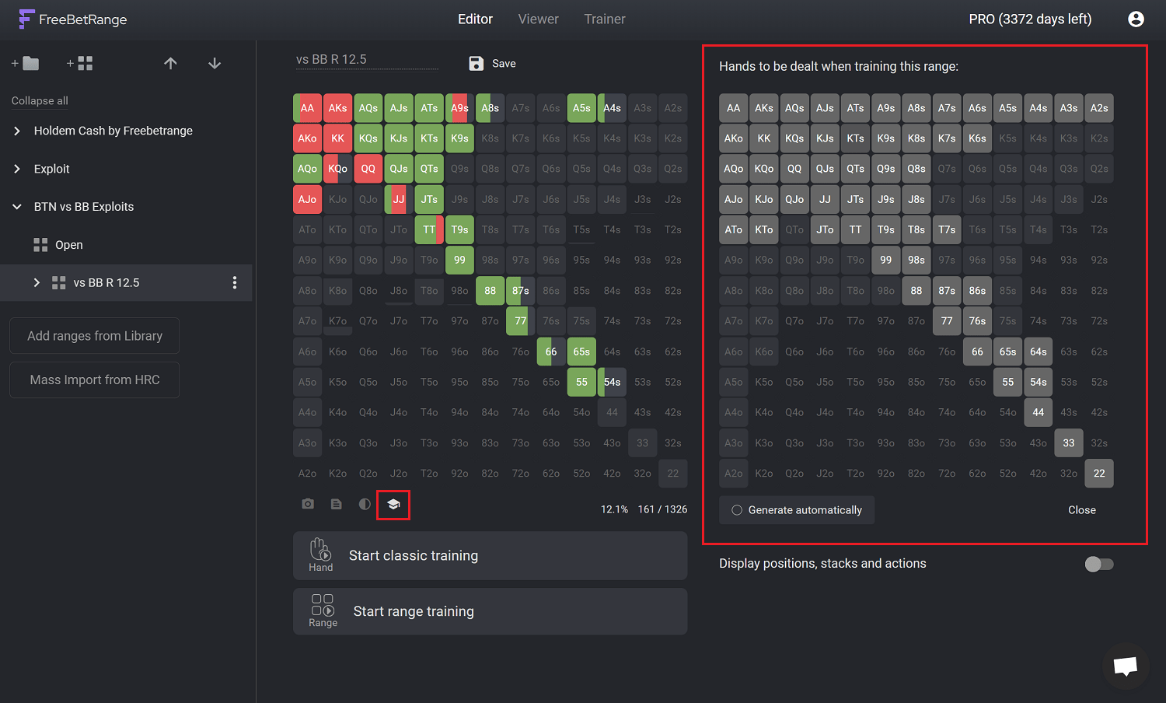
Task: Open the user account profile icon
Action: pyautogui.click(x=1136, y=19)
